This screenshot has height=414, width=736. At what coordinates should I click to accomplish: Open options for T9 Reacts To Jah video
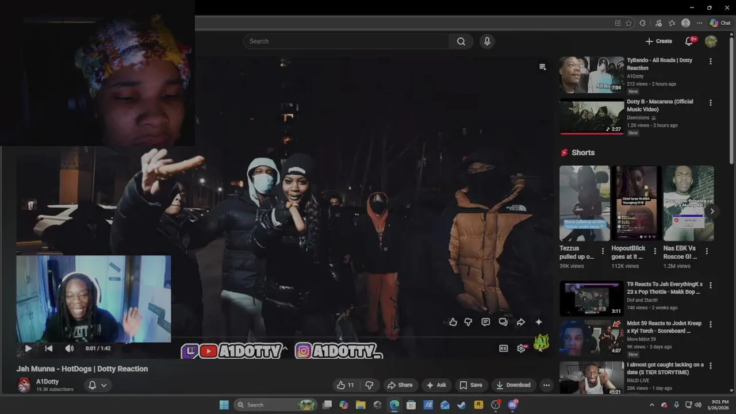(711, 285)
